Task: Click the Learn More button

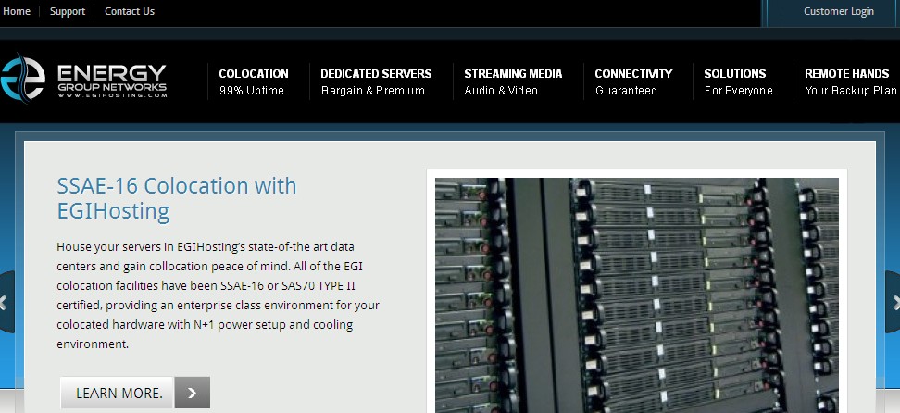Action: coord(117,393)
